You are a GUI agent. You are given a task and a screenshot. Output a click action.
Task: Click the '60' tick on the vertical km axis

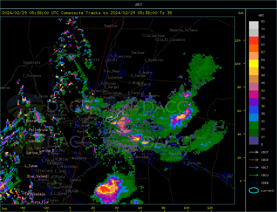click(239, 111)
